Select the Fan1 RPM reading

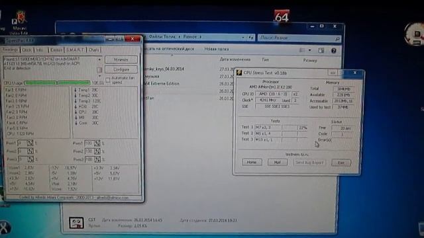(x=16, y=90)
